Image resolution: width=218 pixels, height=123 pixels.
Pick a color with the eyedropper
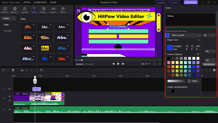(198, 54)
